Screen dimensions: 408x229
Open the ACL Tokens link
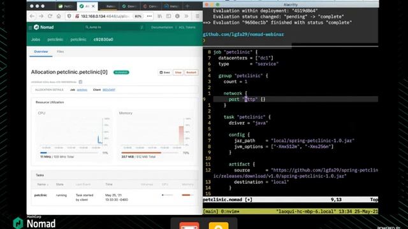point(187,27)
